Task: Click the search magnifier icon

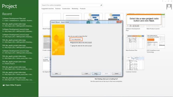Action: [x=101, y=5]
